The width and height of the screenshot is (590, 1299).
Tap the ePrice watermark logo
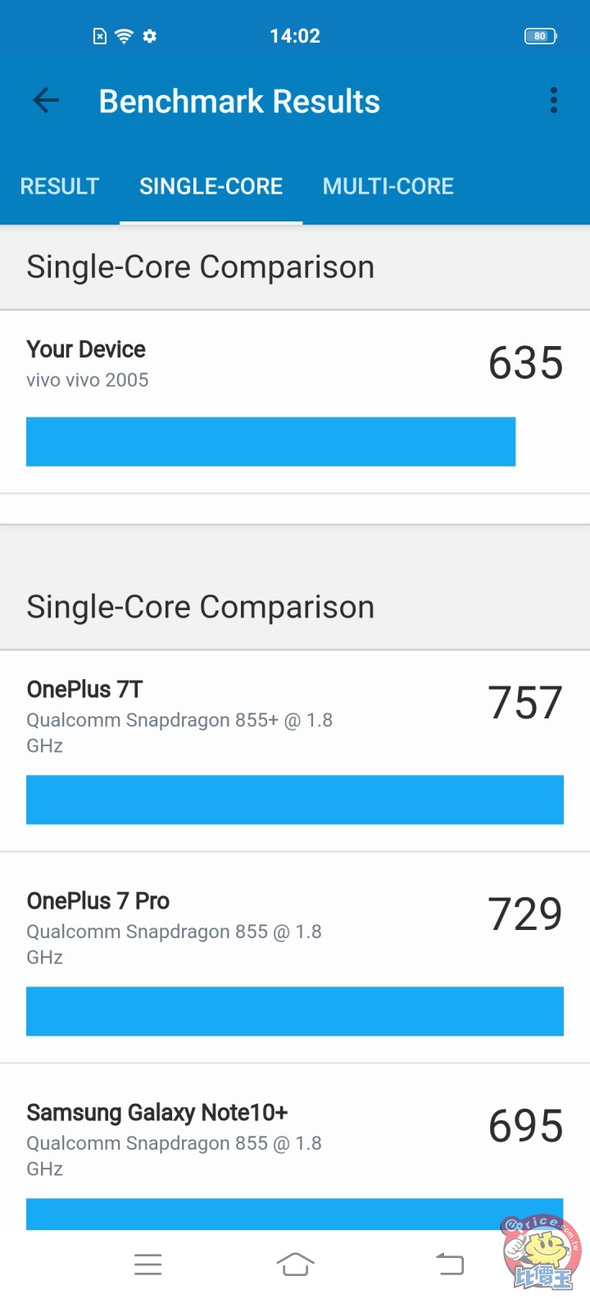click(x=542, y=1251)
